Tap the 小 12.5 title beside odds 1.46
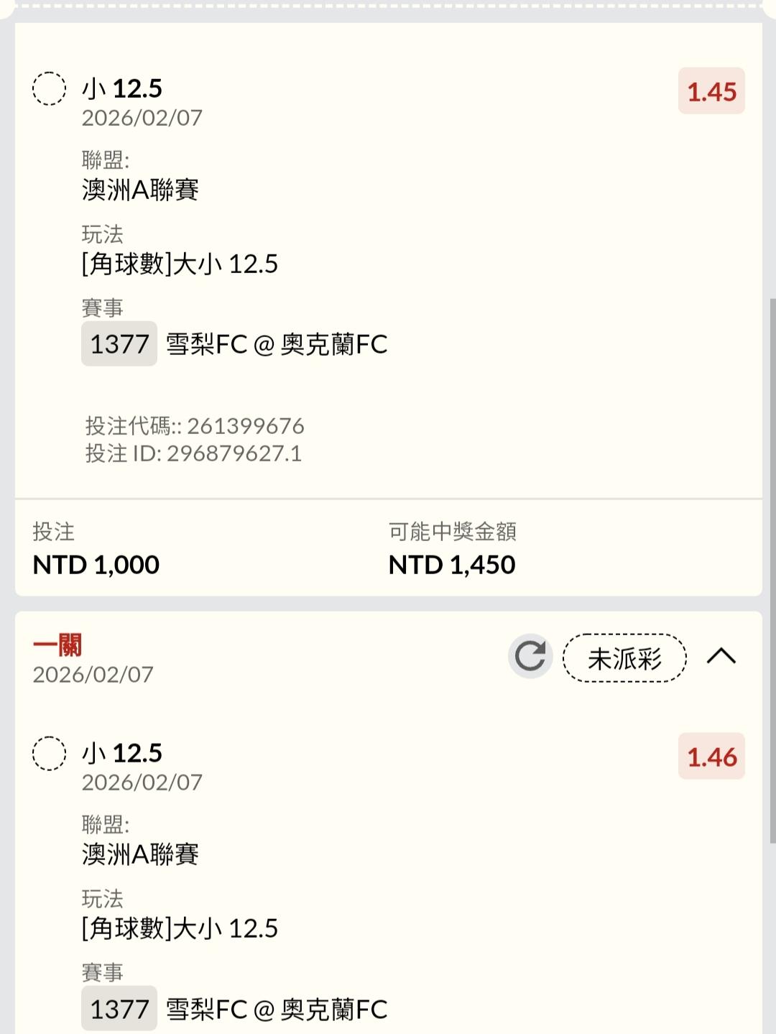 tap(122, 753)
